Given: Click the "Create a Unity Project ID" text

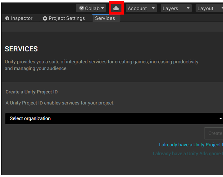Looking at the screenshot, I should point(32,92).
